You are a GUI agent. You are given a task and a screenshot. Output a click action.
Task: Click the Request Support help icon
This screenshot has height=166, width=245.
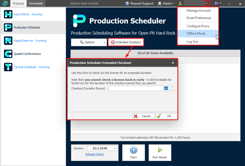coord(127,3)
